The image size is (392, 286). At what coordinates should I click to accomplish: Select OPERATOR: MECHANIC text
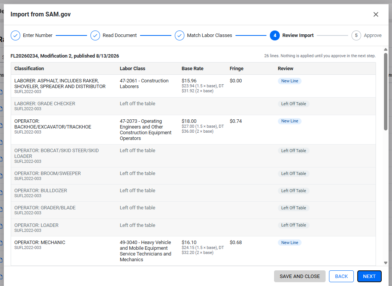coord(40,242)
